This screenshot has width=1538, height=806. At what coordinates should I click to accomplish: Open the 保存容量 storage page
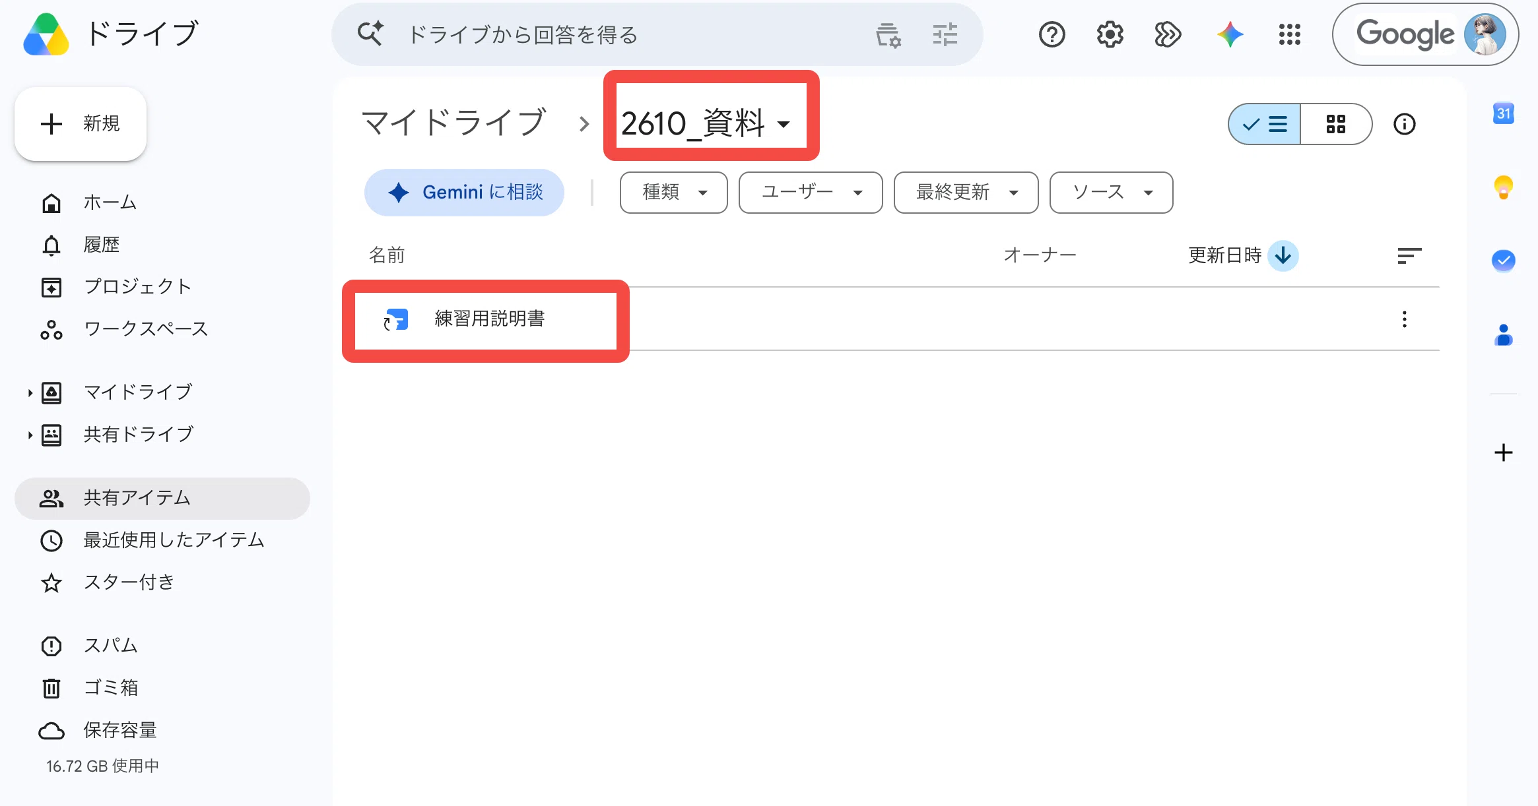(x=162, y=730)
